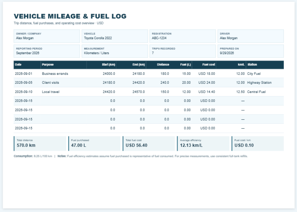297x212 pixels.
Task: Click the Vehicle field Toyota Corolla 2022
Action: click(114, 36)
